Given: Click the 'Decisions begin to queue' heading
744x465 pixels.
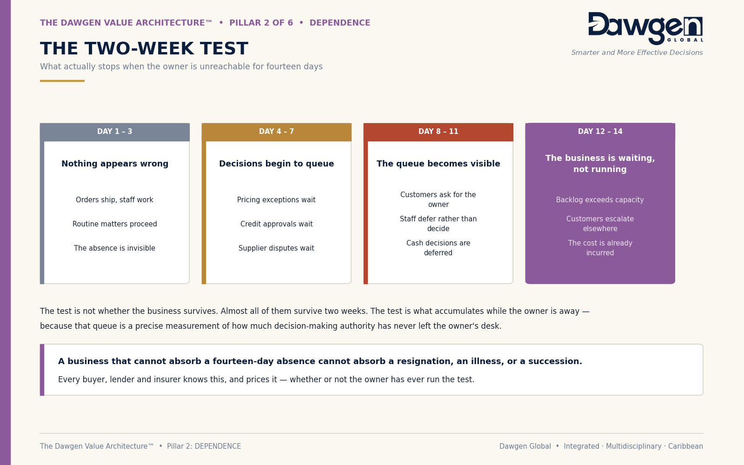Looking at the screenshot, I should 277,164.
